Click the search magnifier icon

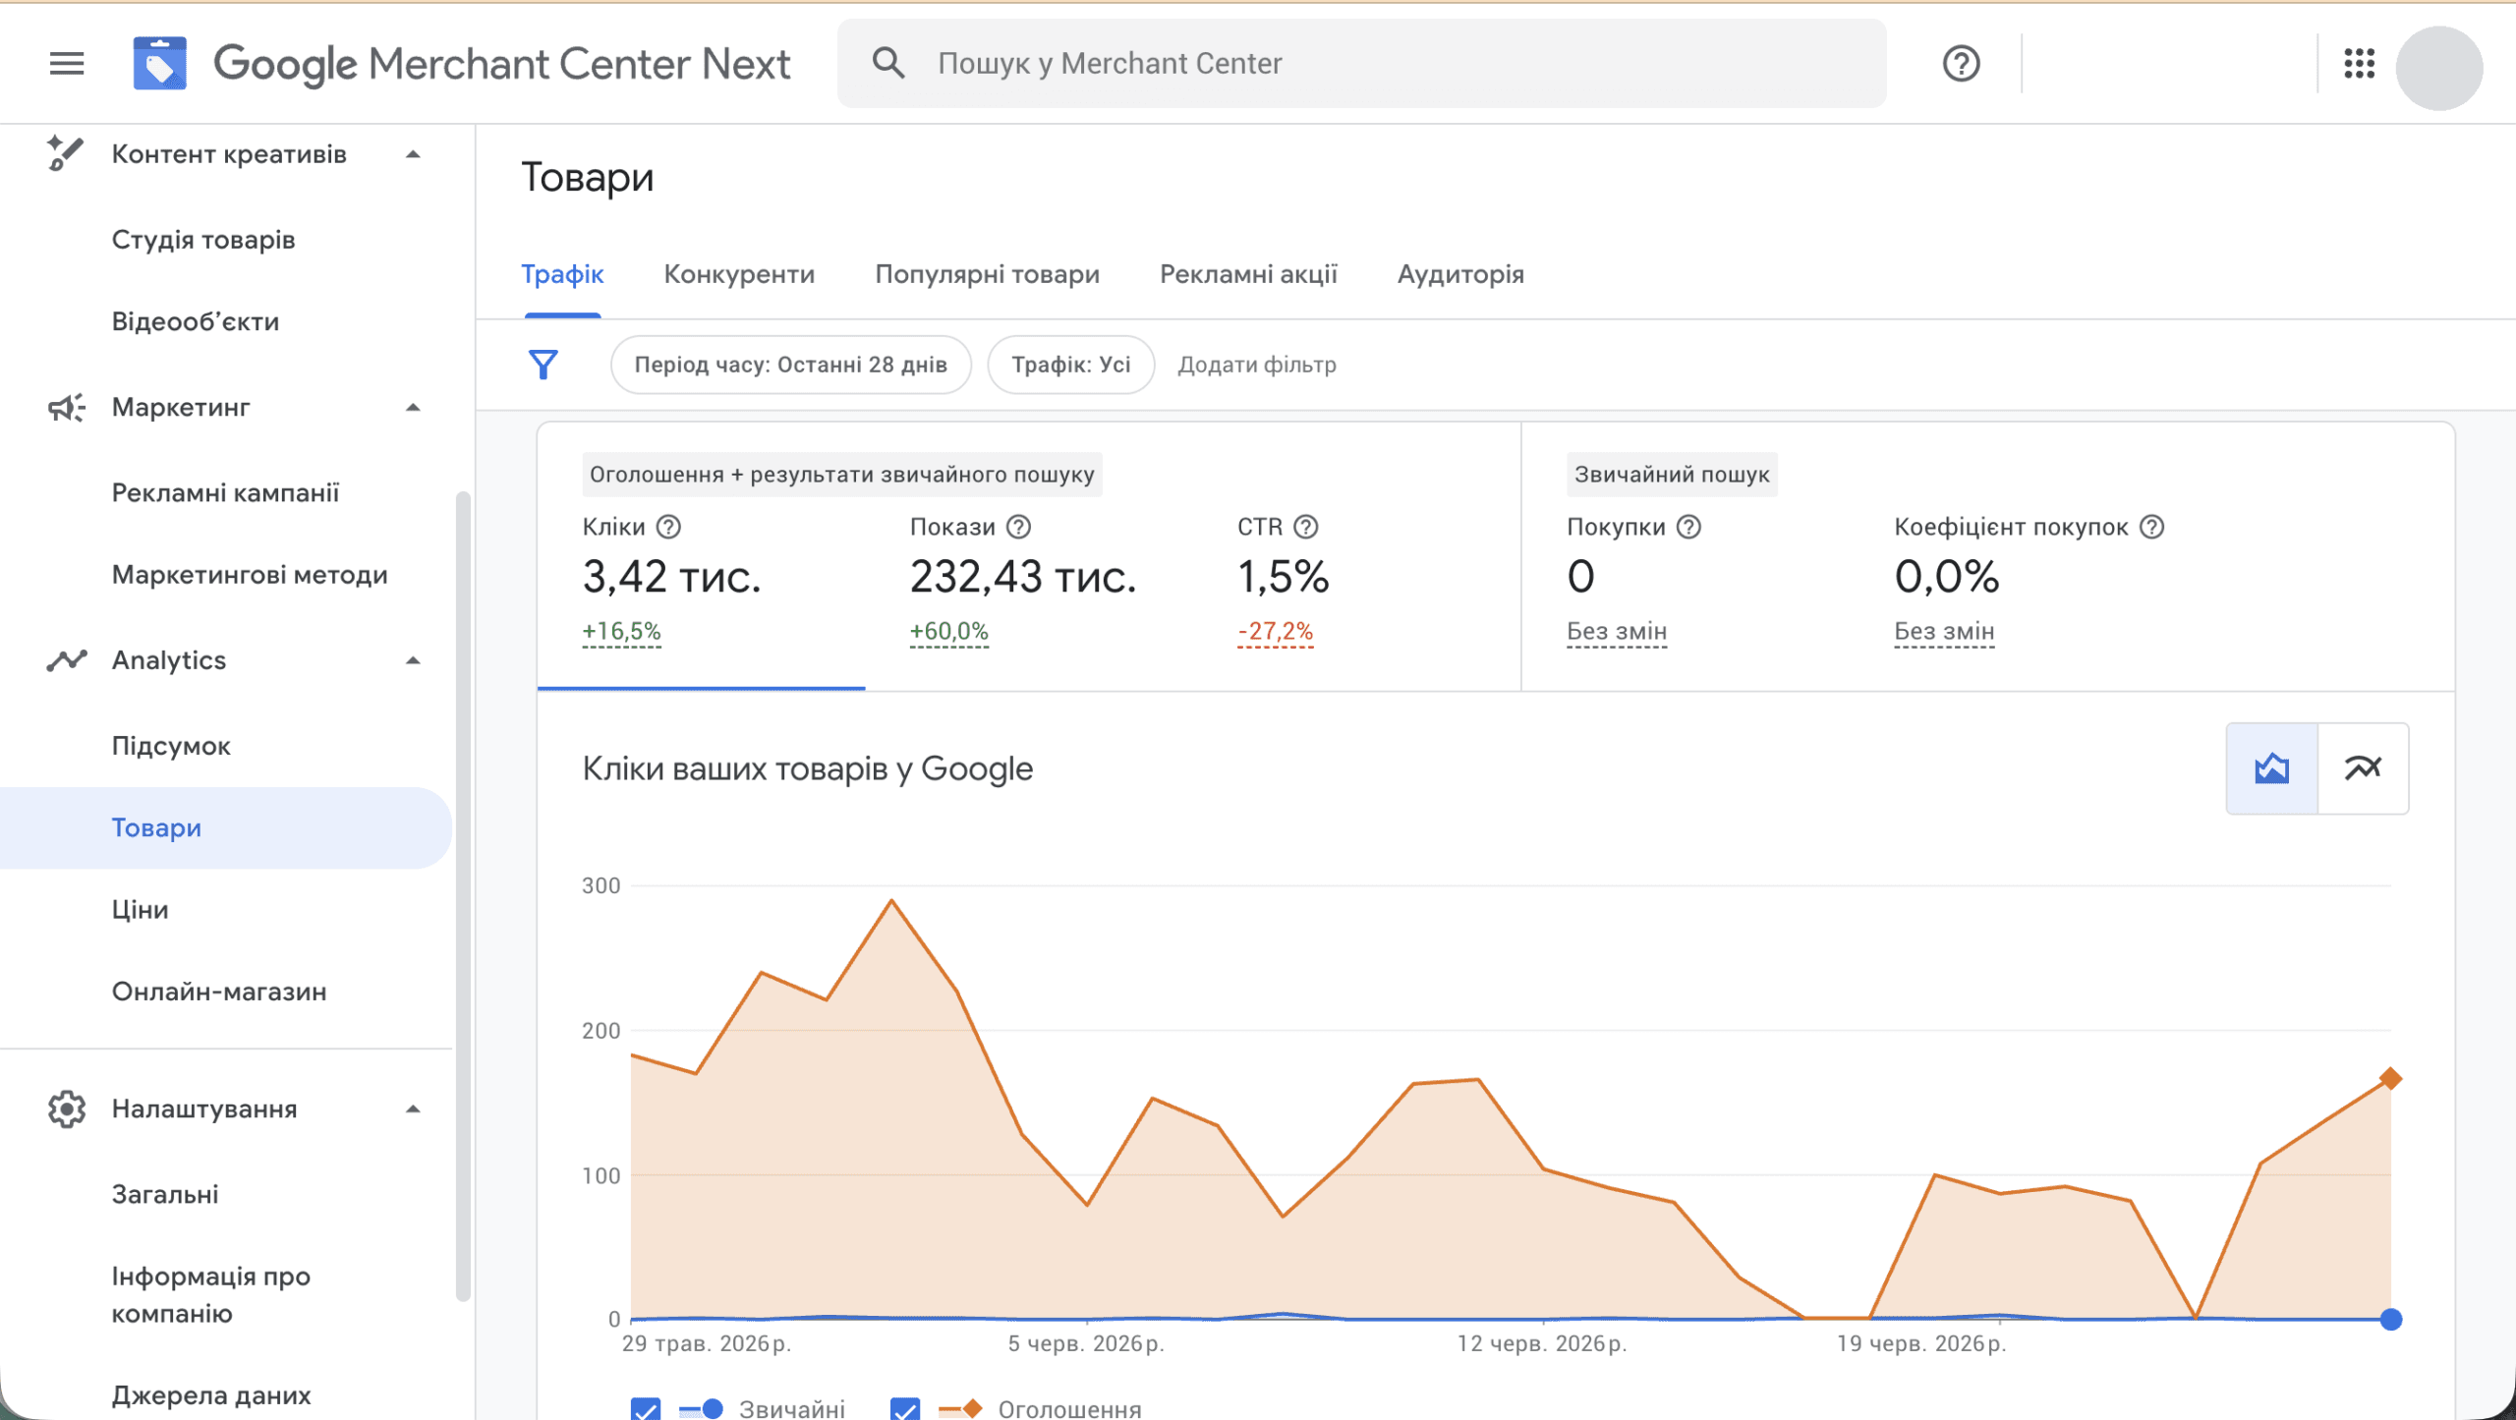888,63
